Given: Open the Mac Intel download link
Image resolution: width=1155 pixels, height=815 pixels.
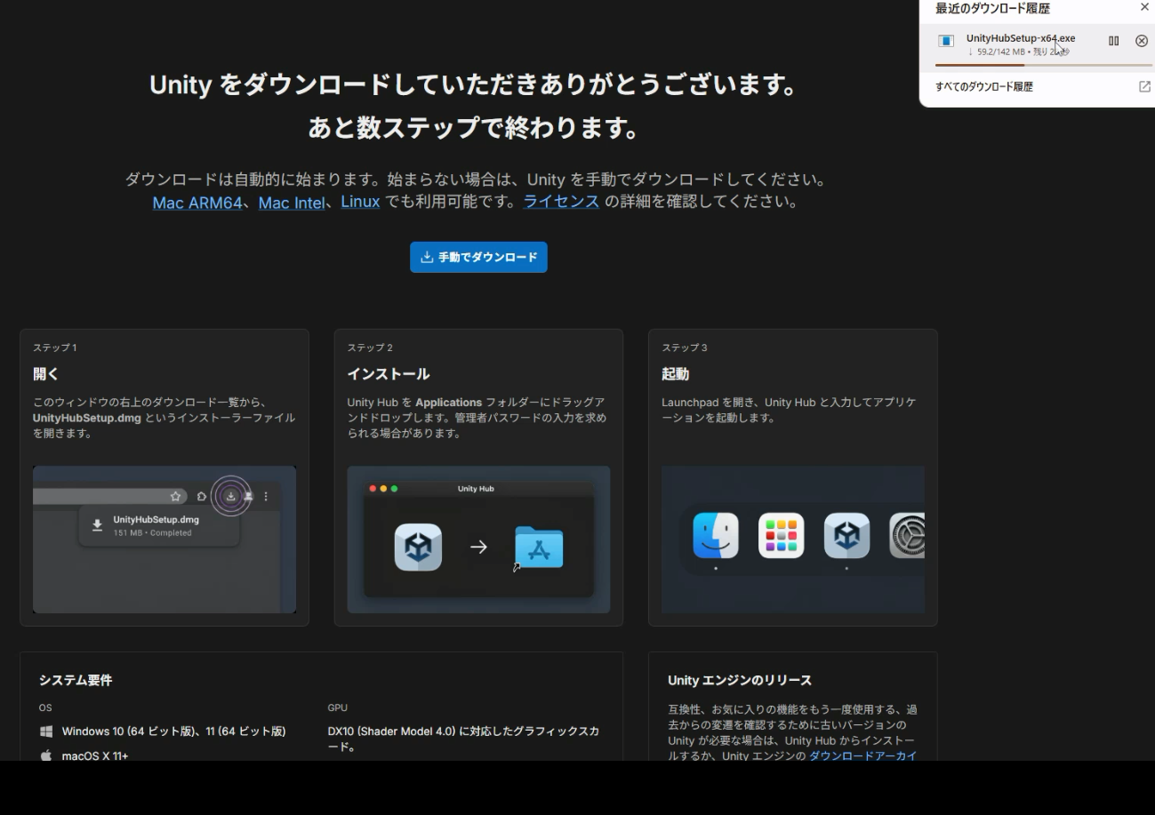Looking at the screenshot, I should click(292, 203).
